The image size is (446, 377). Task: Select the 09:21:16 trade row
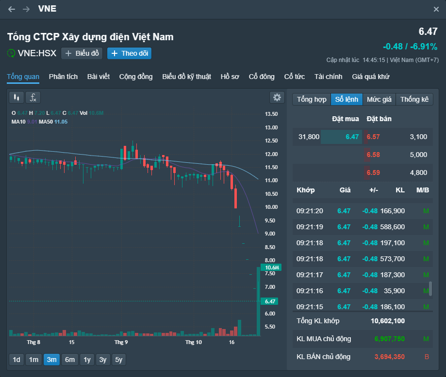pyautogui.click(x=363, y=291)
